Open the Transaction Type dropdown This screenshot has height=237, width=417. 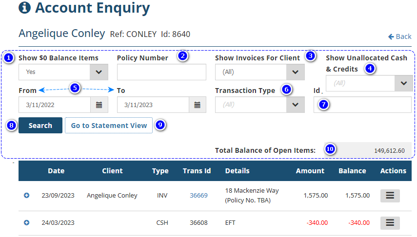point(295,105)
